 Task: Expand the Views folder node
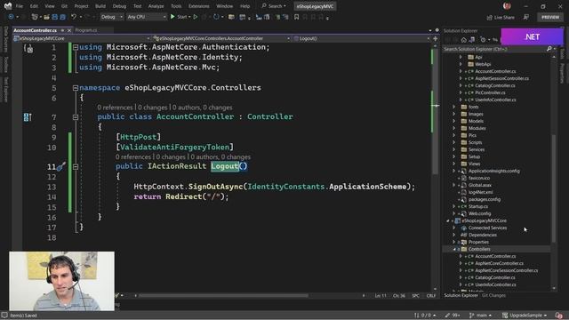click(x=454, y=164)
